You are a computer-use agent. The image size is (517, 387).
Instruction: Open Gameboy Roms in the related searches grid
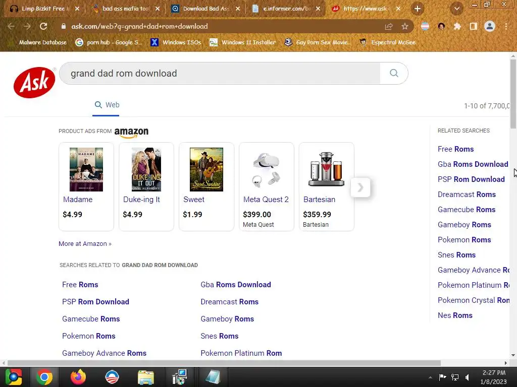coord(227,319)
